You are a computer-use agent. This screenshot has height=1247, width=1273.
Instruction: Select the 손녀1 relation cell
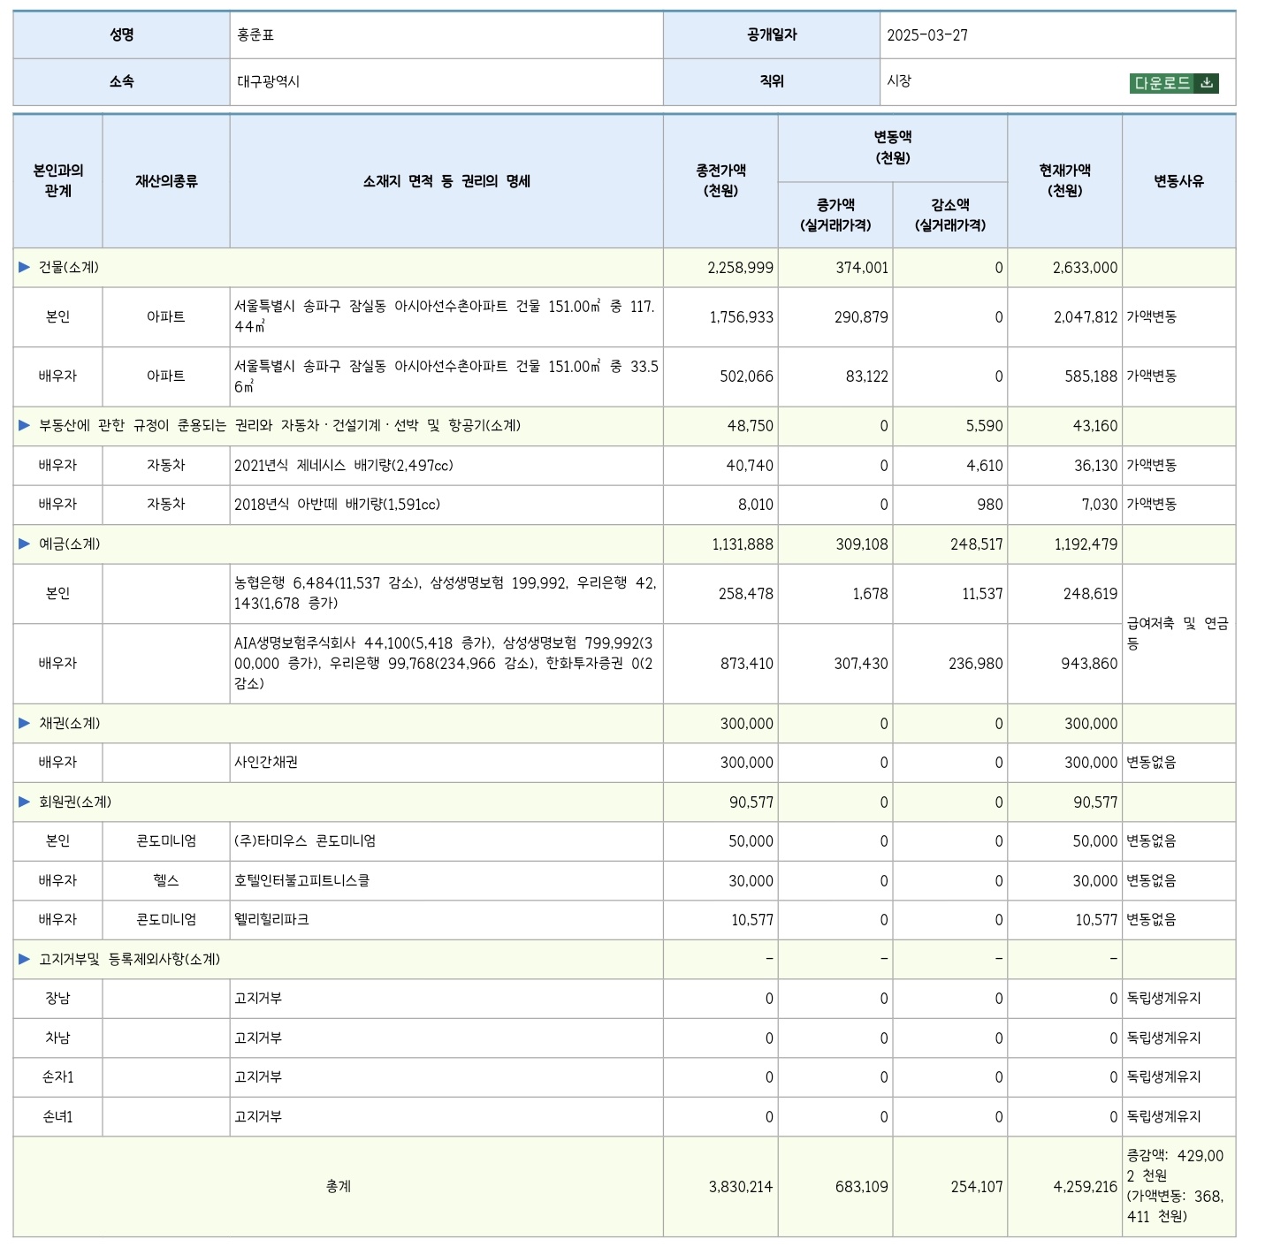coord(58,1116)
